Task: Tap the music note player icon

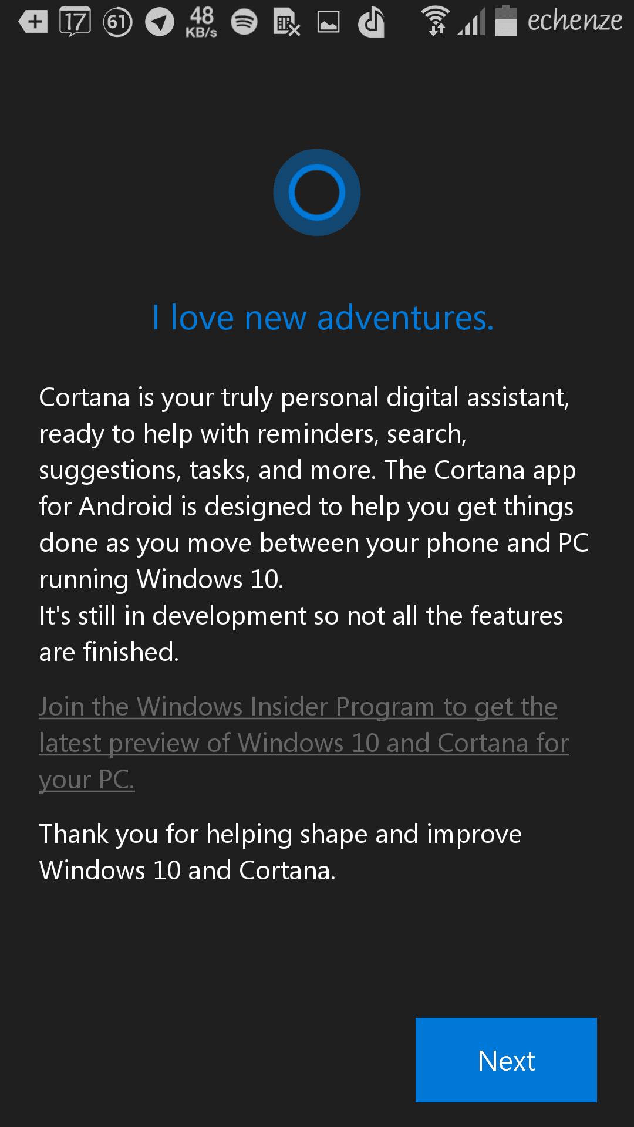Action: 371,22
